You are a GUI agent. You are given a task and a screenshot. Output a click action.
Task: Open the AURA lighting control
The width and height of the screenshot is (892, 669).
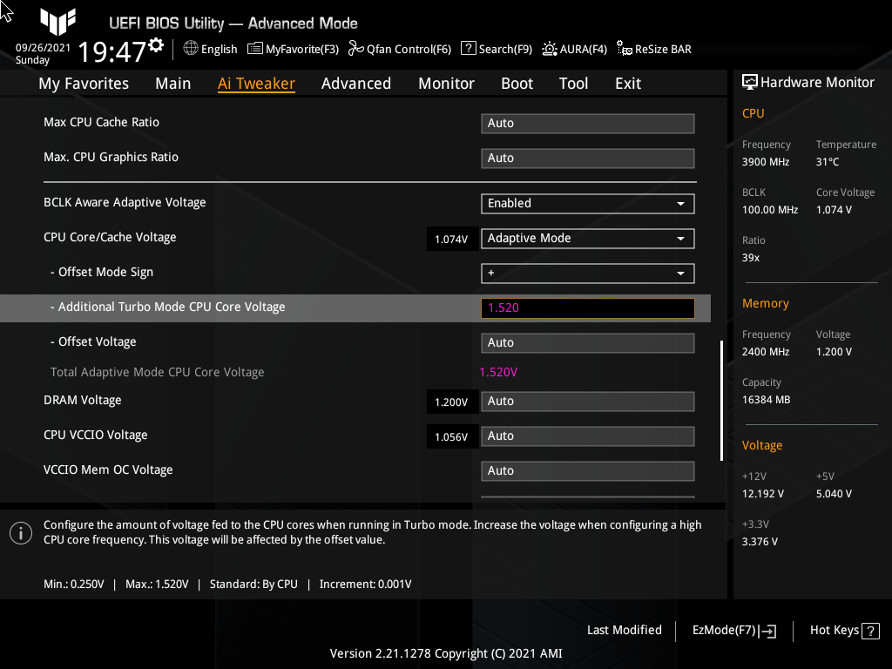coord(574,49)
